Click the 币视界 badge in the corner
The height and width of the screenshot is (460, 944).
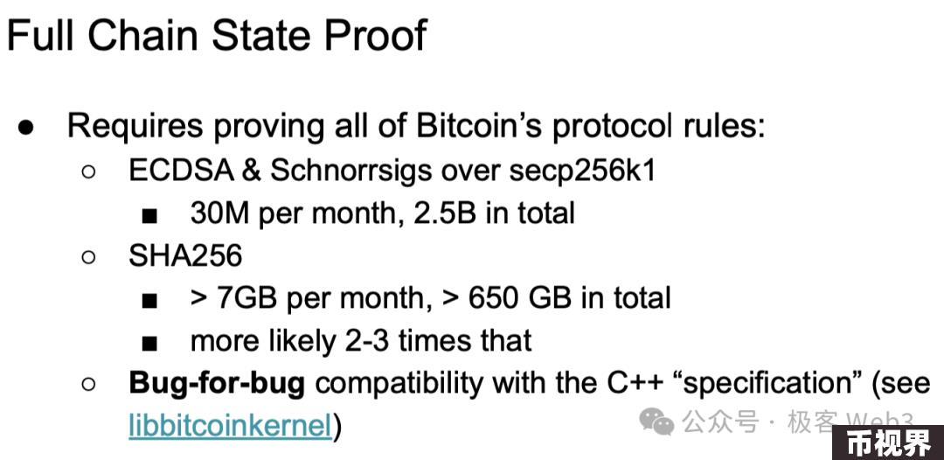pyautogui.click(x=889, y=443)
